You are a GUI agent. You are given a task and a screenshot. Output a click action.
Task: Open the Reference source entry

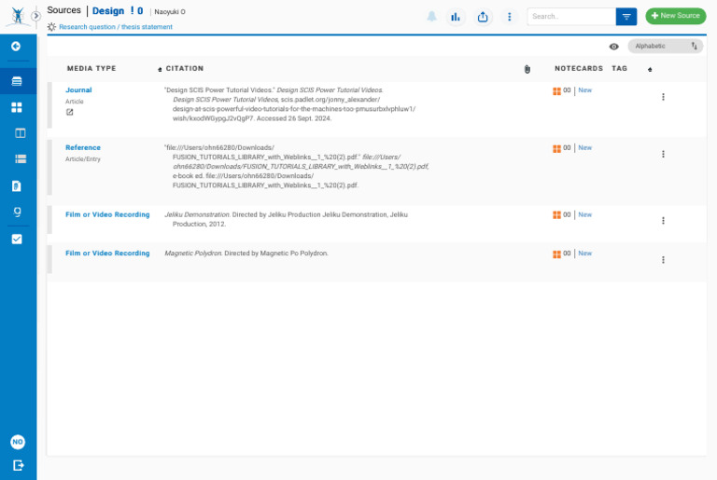83,147
